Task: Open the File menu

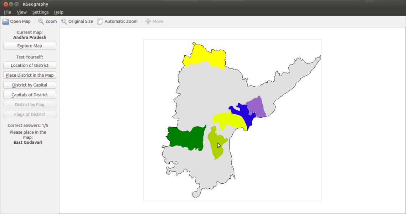Action: pyautogui.click(x=7, y=12)
